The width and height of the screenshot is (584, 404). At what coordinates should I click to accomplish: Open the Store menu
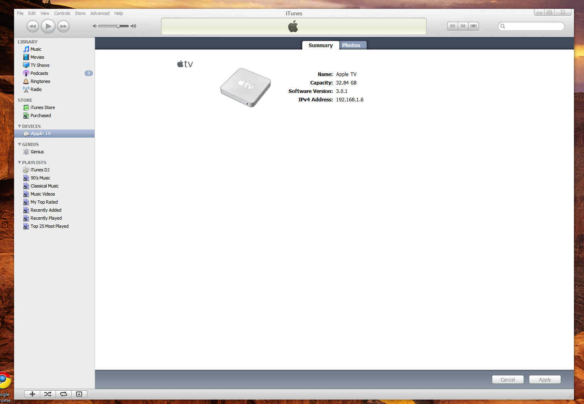point(80,13)
